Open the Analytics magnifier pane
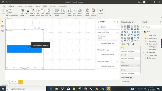Viewport: 162px width, 91px height. 133,44
